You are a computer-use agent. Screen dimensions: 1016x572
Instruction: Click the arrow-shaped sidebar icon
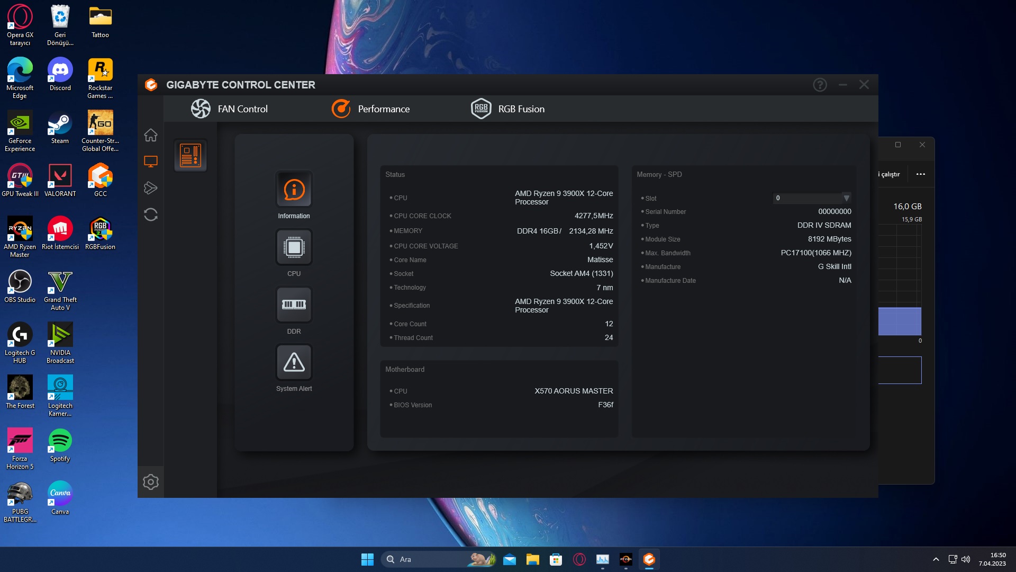(x=151, y=188)
